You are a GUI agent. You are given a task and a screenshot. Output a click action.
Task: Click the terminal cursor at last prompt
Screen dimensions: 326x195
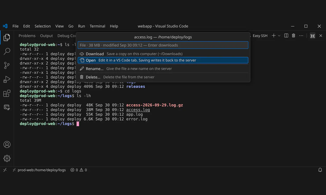tap(78, 124)
